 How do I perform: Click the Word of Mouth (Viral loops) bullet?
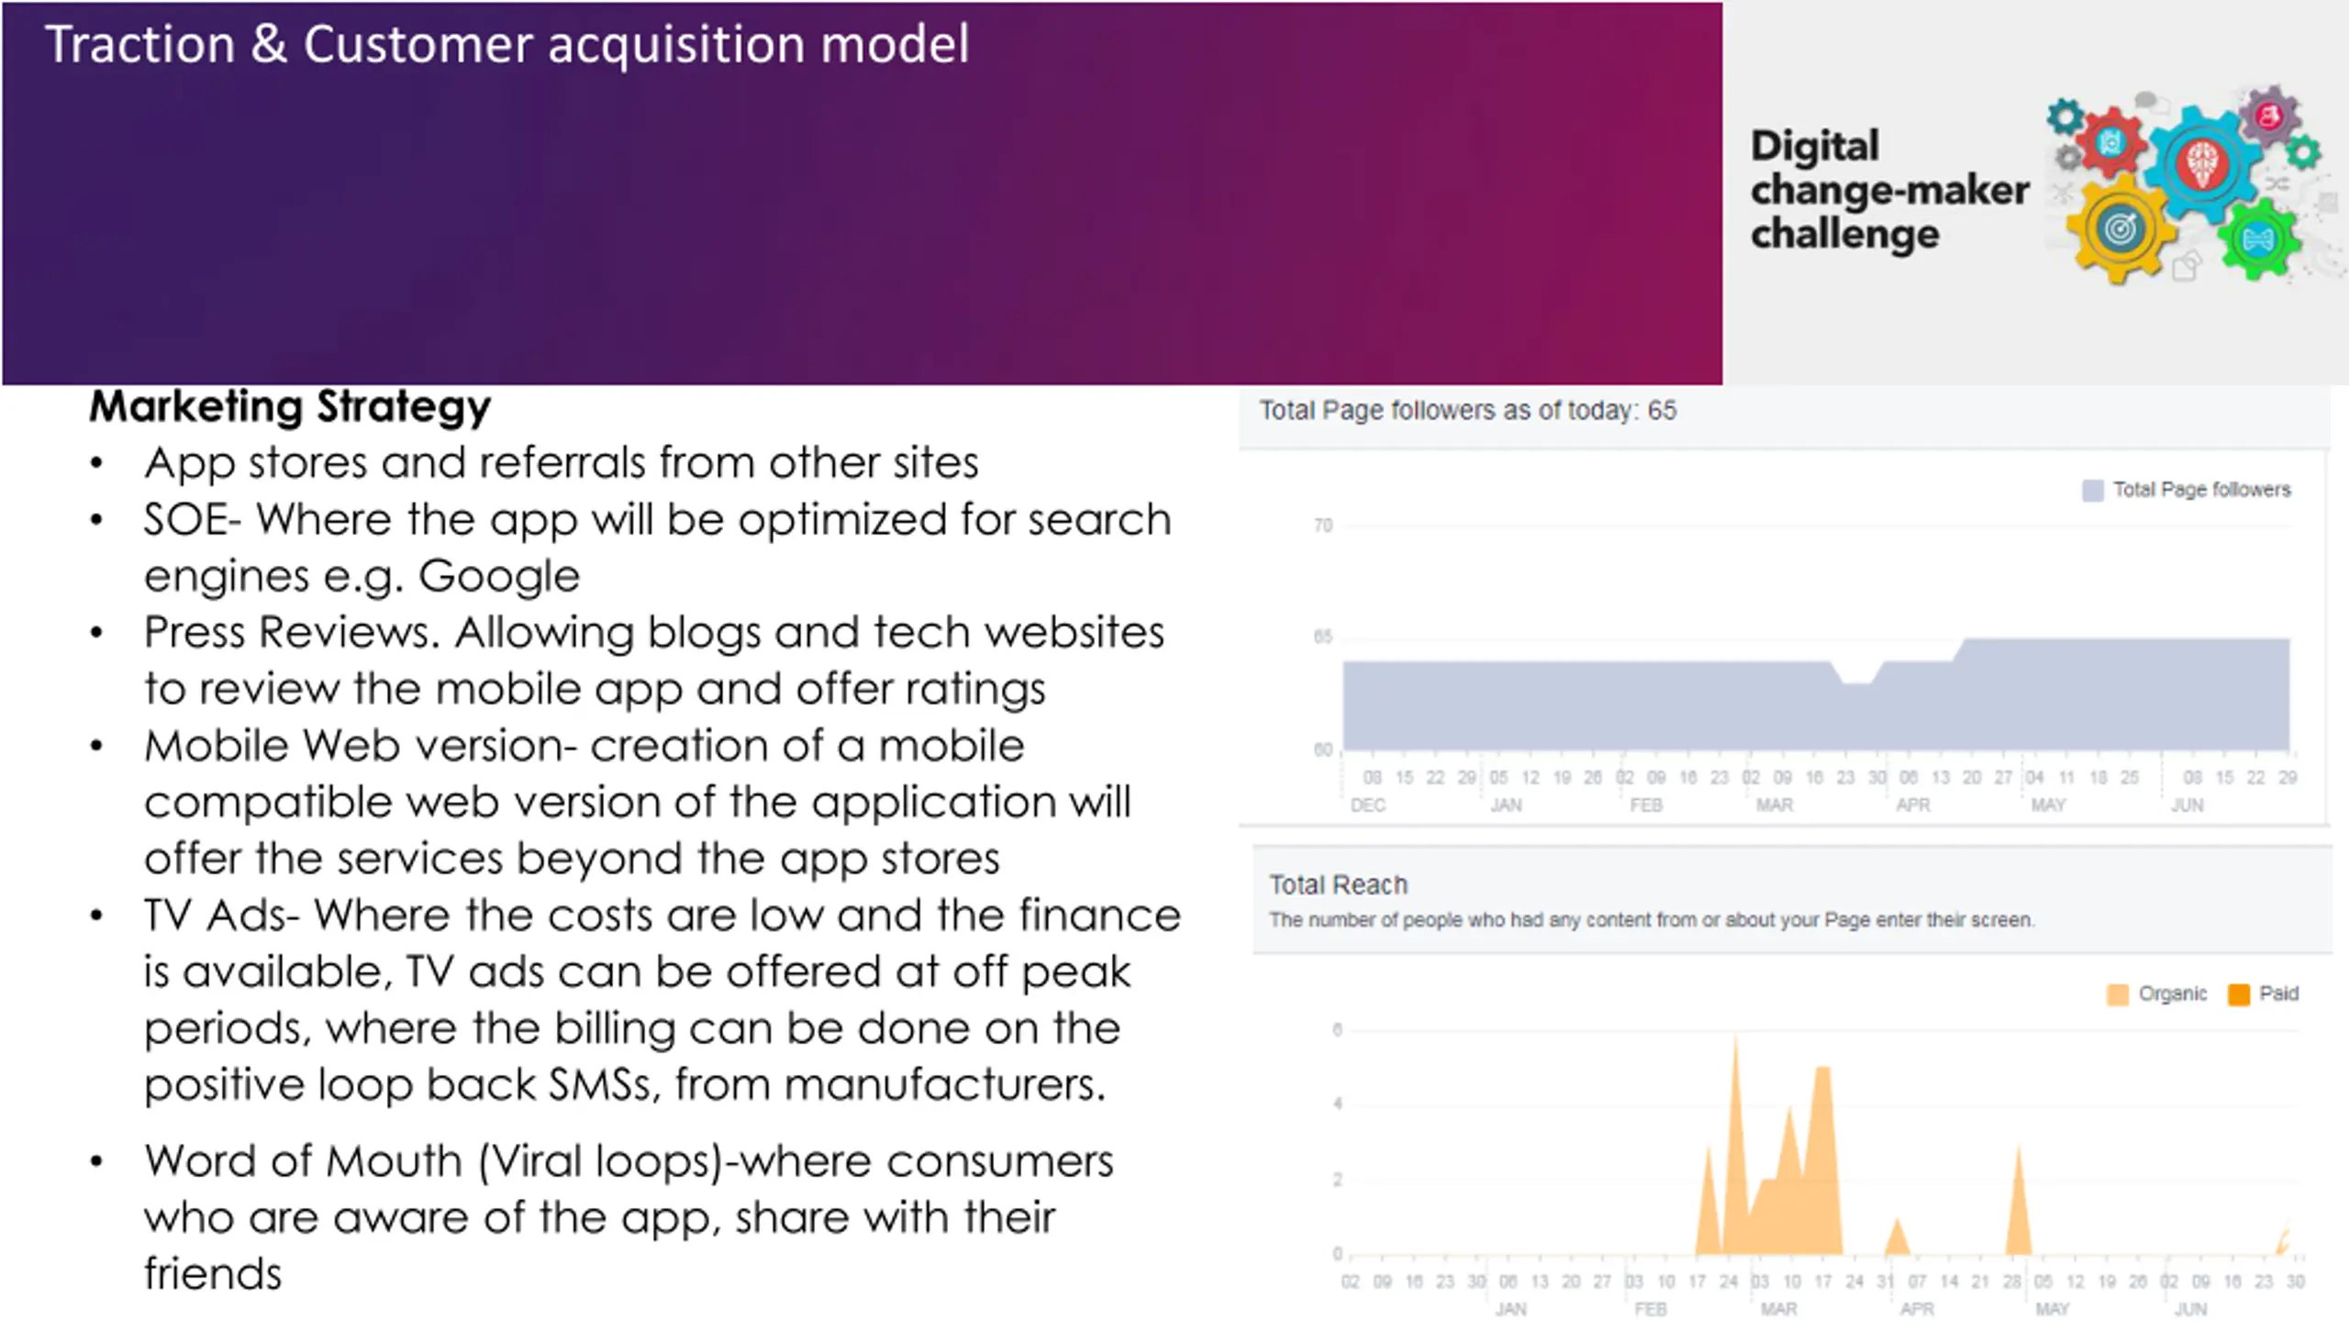pyautogui.click(x=628, y=1217)
